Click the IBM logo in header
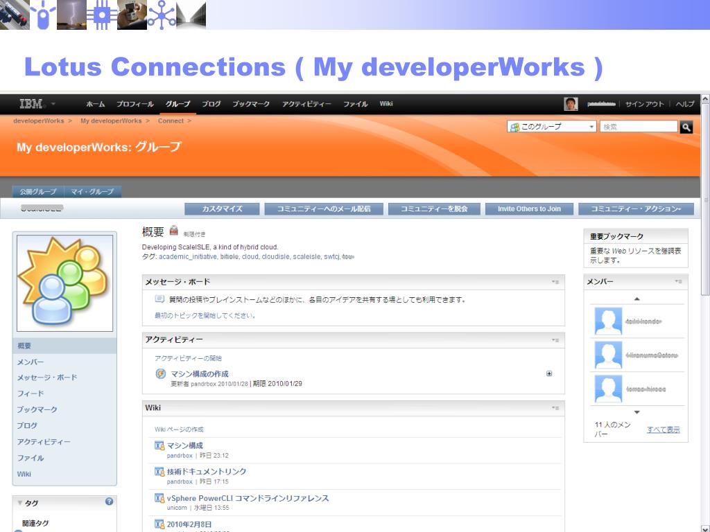The height and width of the screenshot is (532, 710). coord(31,104)
